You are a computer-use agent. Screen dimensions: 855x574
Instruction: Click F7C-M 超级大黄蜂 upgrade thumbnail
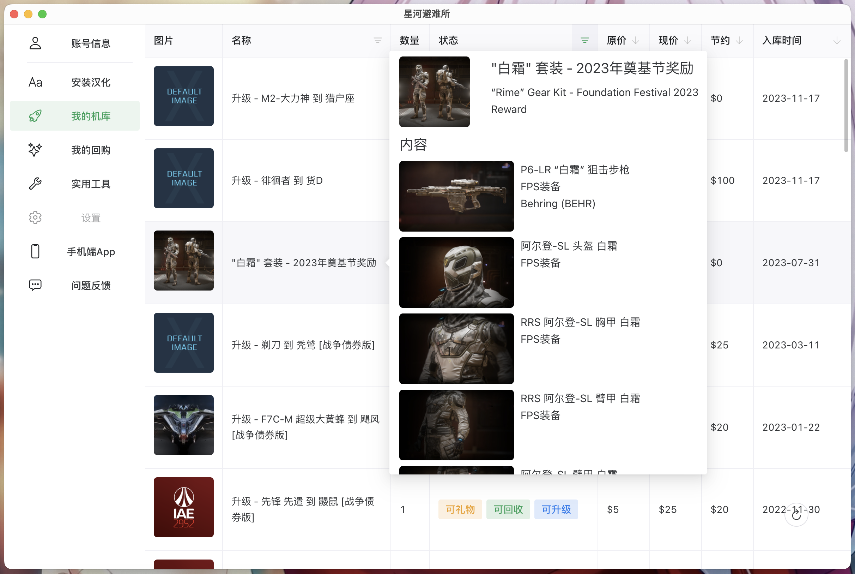coord(183,425)
